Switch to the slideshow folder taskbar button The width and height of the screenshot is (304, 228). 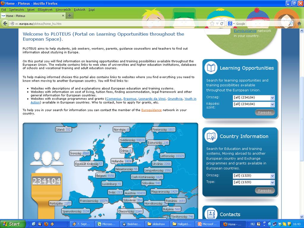(x=158, y=224)
